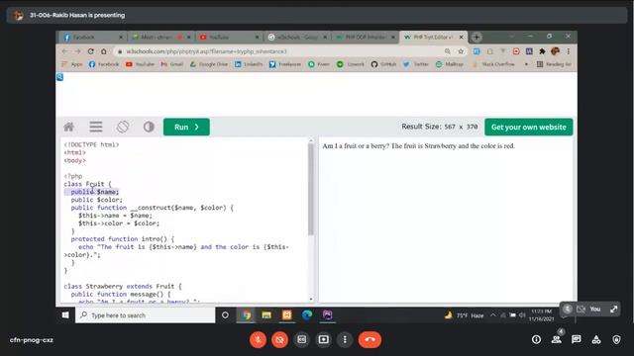Image resolution: width=634 pixels, height=356 pixels.
Task: Click the w3schools URL address bar
Action: 279,51
